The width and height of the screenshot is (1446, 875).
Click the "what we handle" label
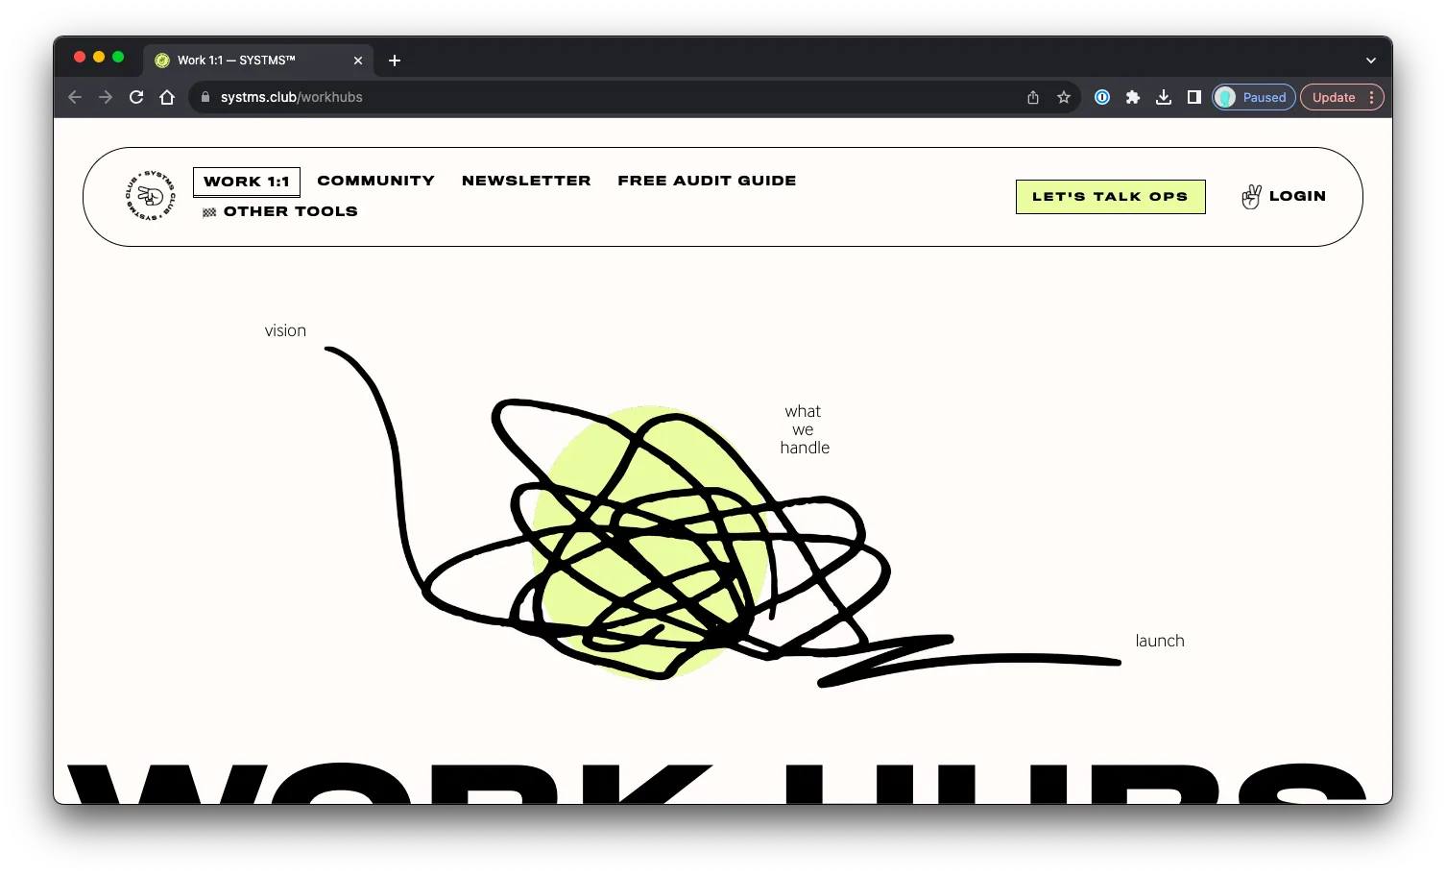point(805,429)
